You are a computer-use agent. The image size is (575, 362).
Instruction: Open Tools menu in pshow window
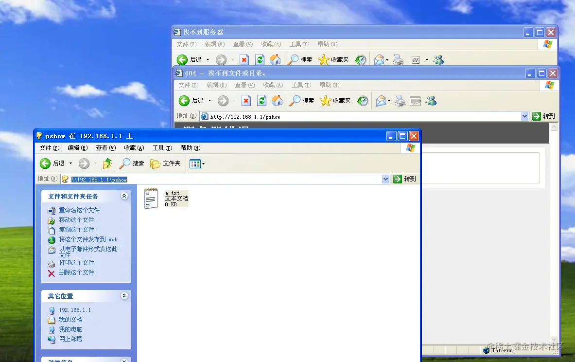(x=162, y=147)
